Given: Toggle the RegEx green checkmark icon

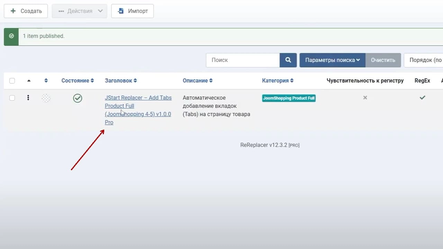Looking at the screenshot, I should [422, 98].
